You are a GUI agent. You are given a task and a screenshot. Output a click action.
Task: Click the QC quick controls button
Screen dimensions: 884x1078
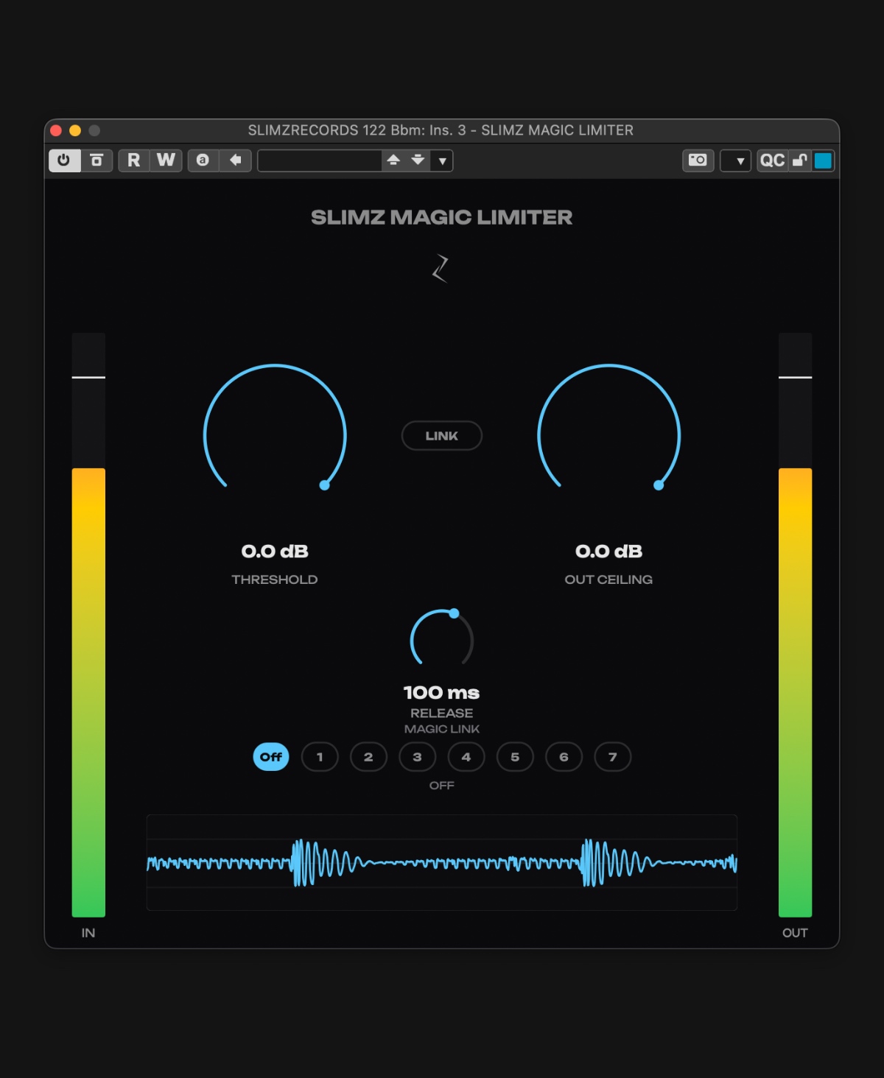point(772,161)
